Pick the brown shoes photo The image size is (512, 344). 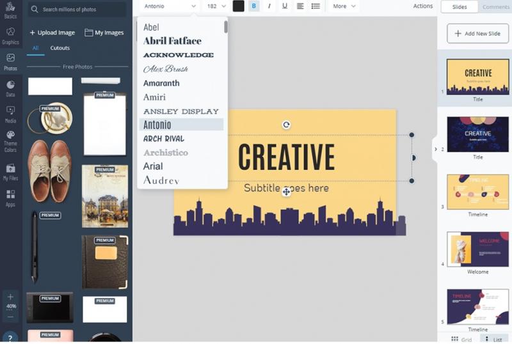(x=50, y=170)
